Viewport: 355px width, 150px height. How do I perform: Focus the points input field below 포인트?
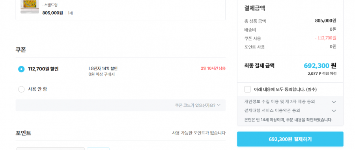pyautogui.click(x=51, y=149)
